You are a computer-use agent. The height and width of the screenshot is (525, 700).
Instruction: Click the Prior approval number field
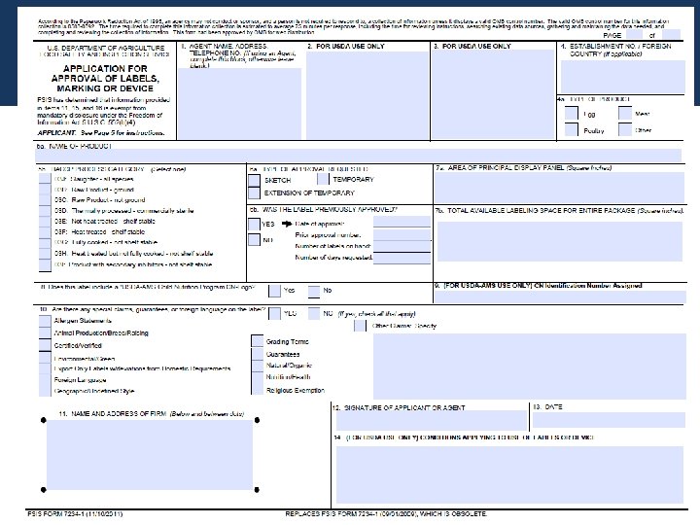tap(402, 234)
